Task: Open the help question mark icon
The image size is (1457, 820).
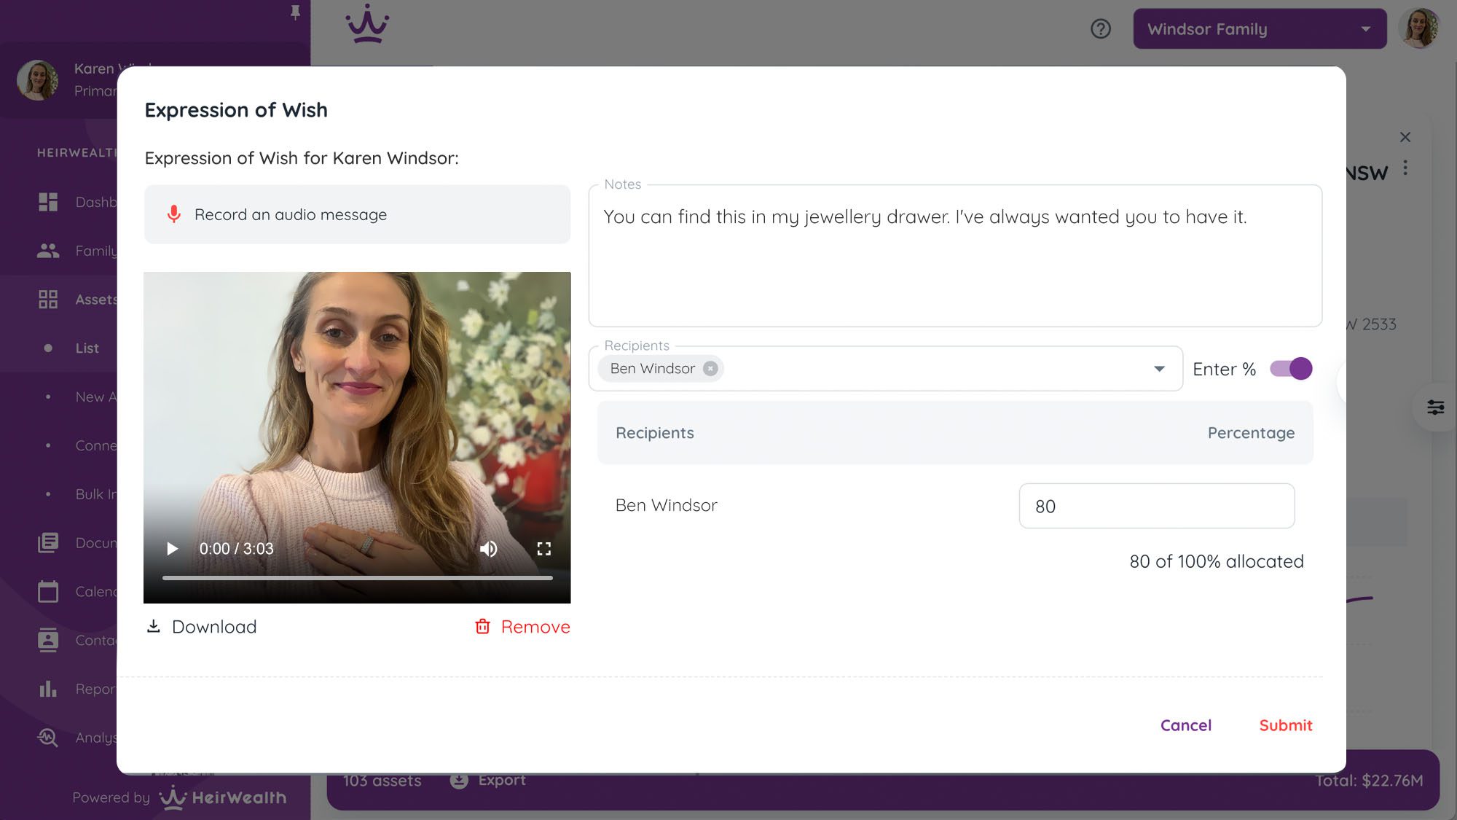Action: (1101, 29)
